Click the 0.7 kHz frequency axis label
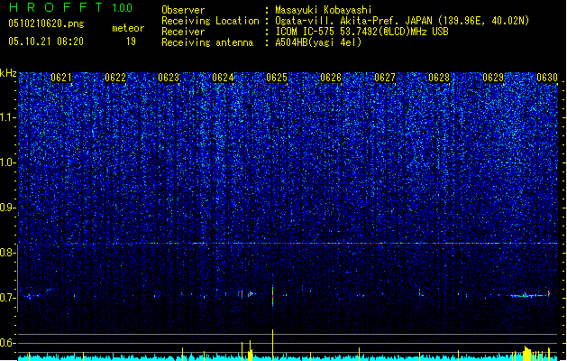Viewport: 567px width, 361px height. 7,298
